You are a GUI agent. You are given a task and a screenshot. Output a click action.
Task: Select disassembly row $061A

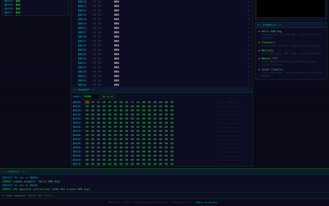(x=162, y=23)
